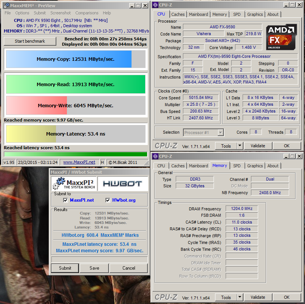Open the Options menu in MaxxMEM²

(22, 13)
